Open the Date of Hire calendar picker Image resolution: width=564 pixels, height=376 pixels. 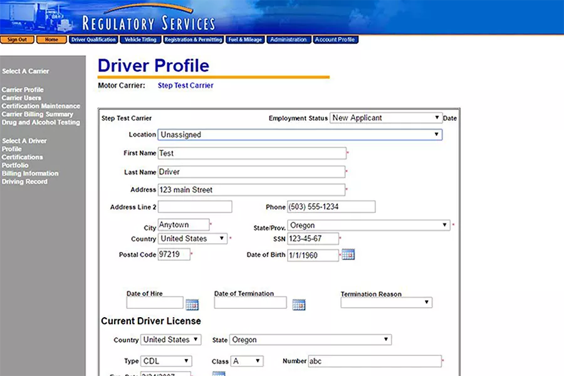192,305
